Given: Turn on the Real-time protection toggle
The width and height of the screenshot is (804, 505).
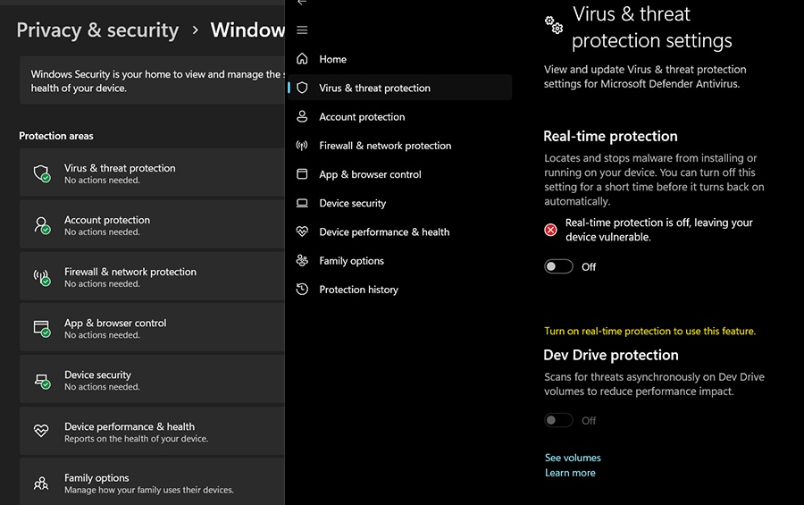Looking at the screenshot, I should [x=558, y=266].
